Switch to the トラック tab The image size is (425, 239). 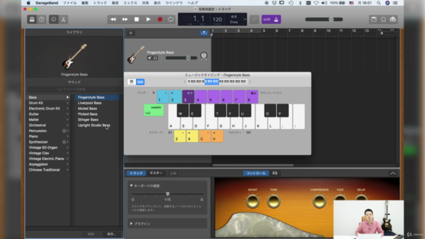click(136, 173)
